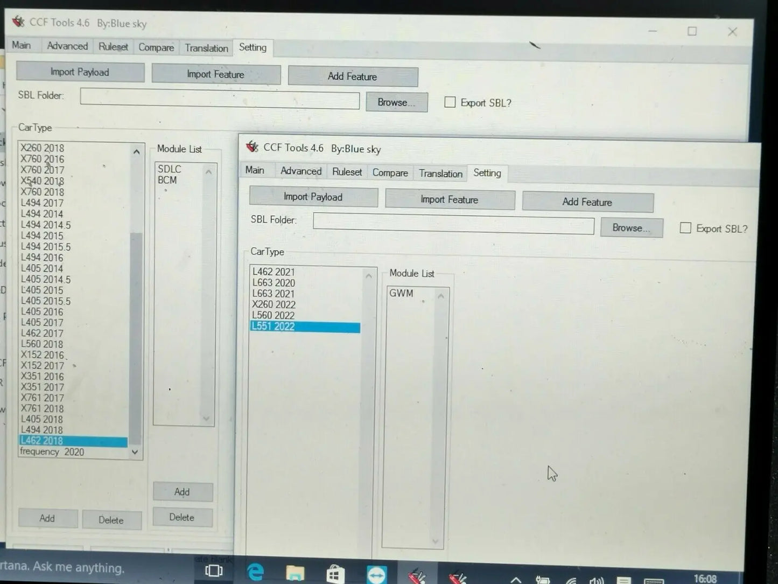
Task: Click inside the SBL Folder input field
Action: 453,225
